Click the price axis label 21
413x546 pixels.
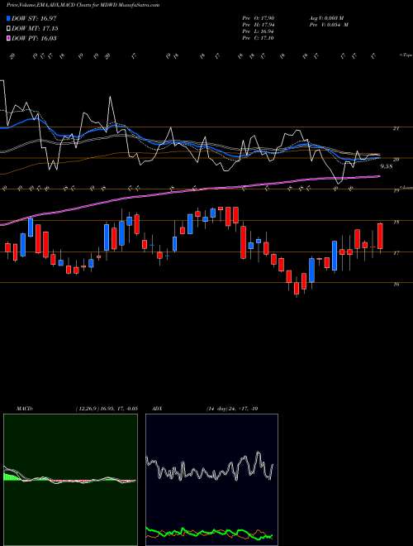tap(396, 129)
